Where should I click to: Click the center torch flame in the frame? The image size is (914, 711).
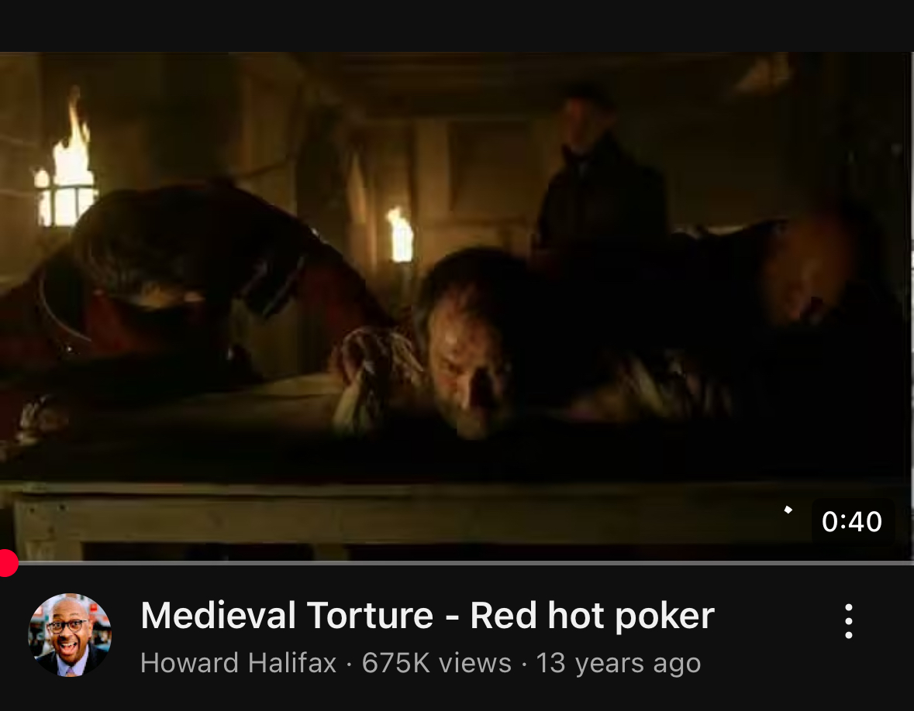click(401, 234)
